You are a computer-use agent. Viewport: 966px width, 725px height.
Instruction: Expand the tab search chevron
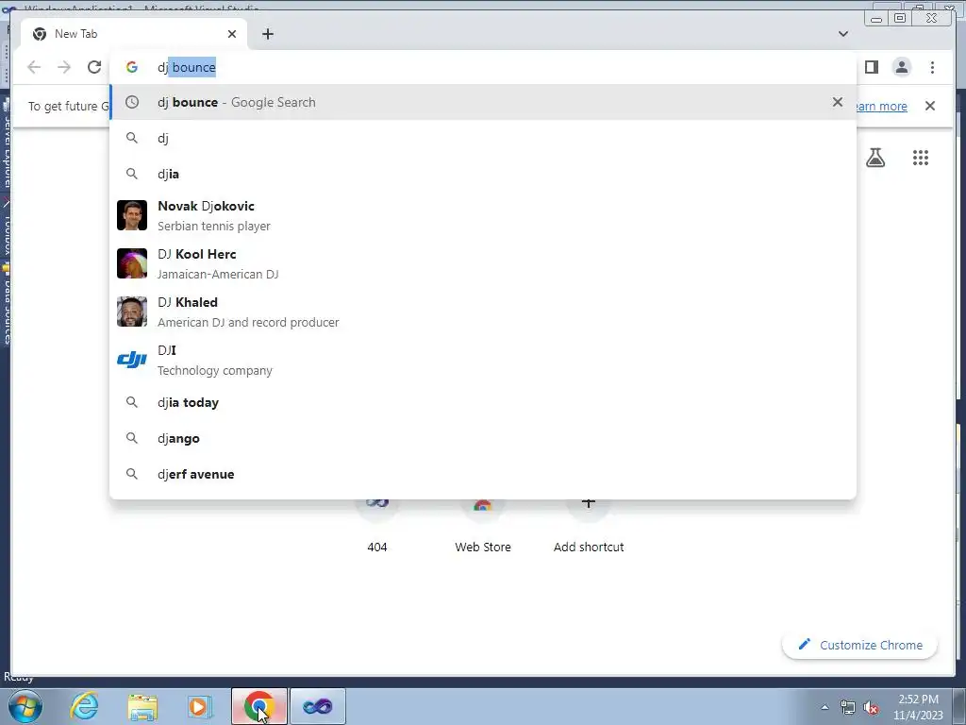pos(842,34)
